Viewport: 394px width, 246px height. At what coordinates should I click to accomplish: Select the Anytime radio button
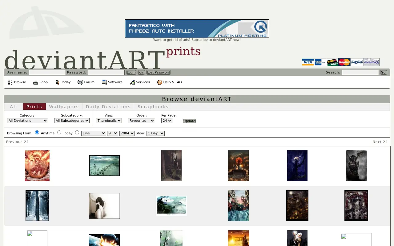click(x=37, y=133)
